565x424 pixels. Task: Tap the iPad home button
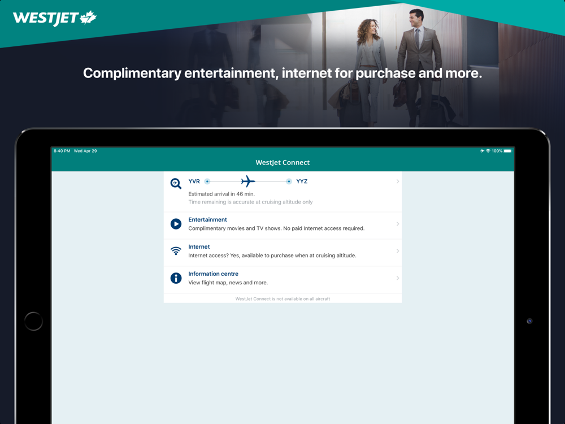coord(33,321)
